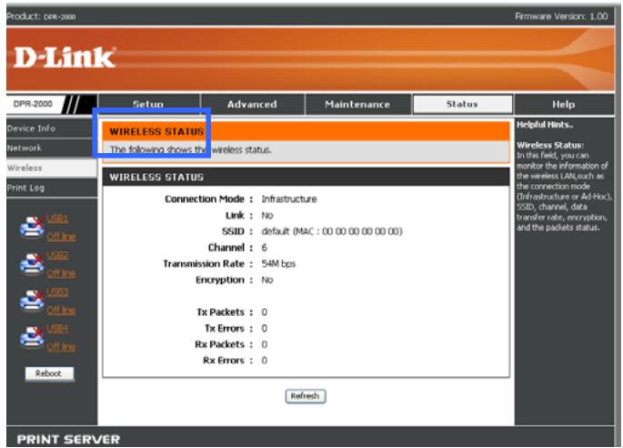
Task: Click the Link label
Action: tap(235, 215)
